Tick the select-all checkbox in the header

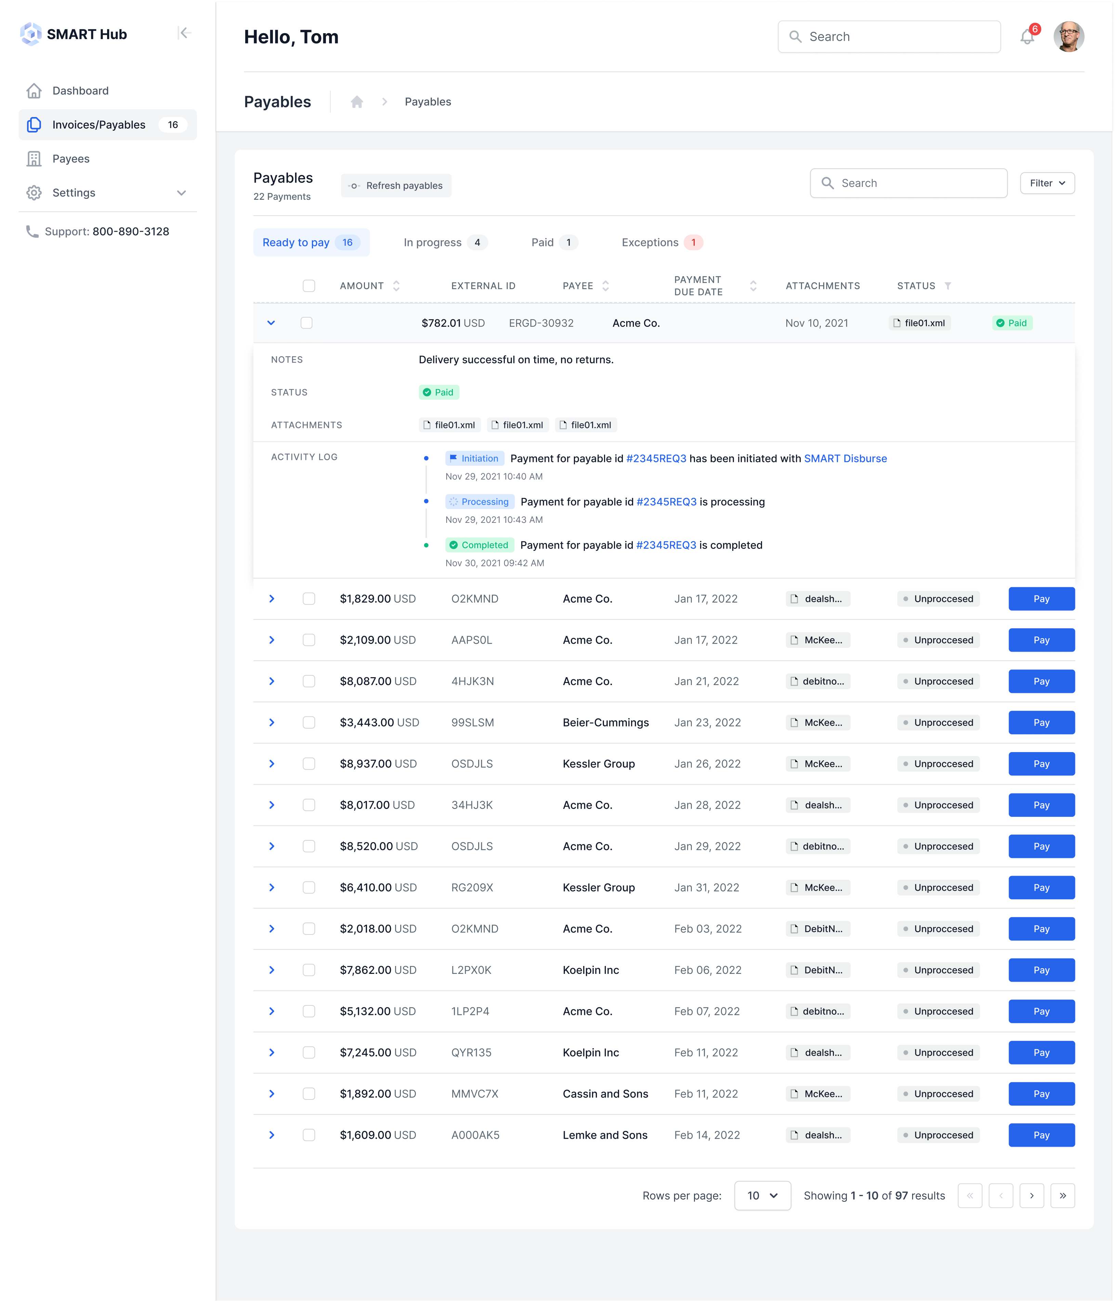(x=309, y=286)
